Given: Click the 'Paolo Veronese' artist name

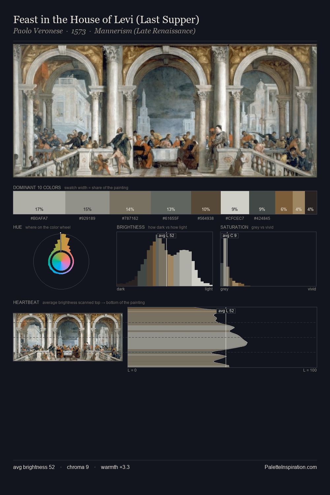Looking at the screenshot, I should coord(38,31).
